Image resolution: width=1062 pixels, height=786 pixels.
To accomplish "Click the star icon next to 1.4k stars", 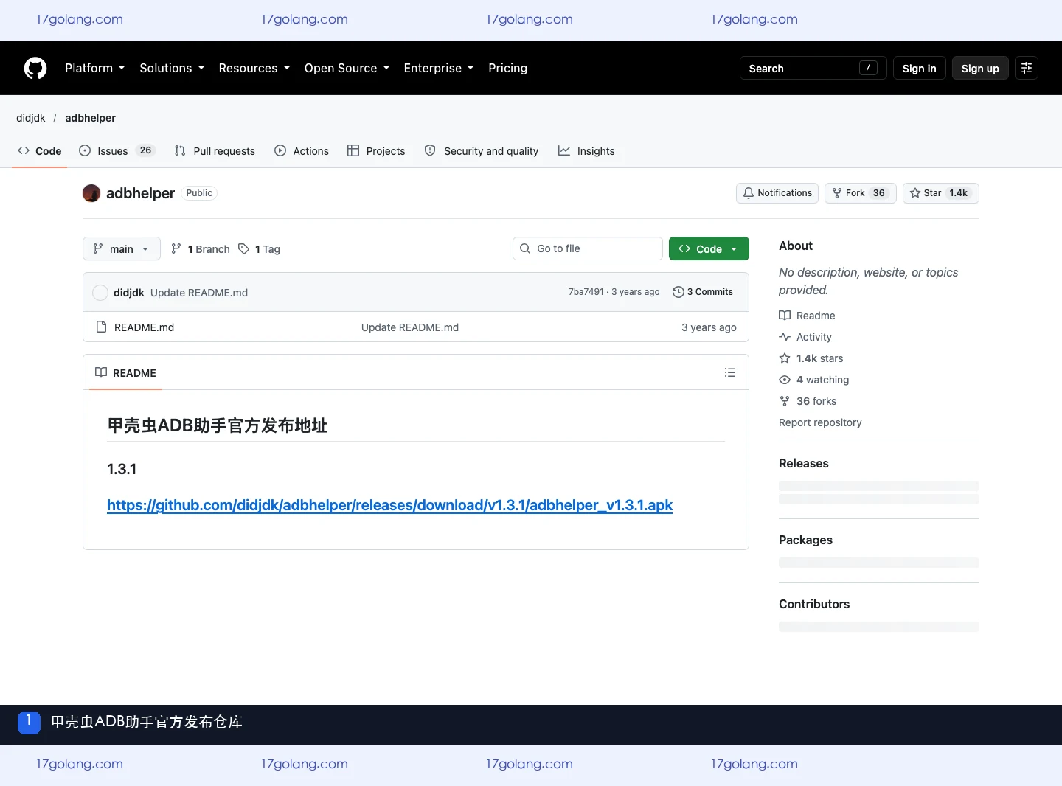I will point(785,358).
